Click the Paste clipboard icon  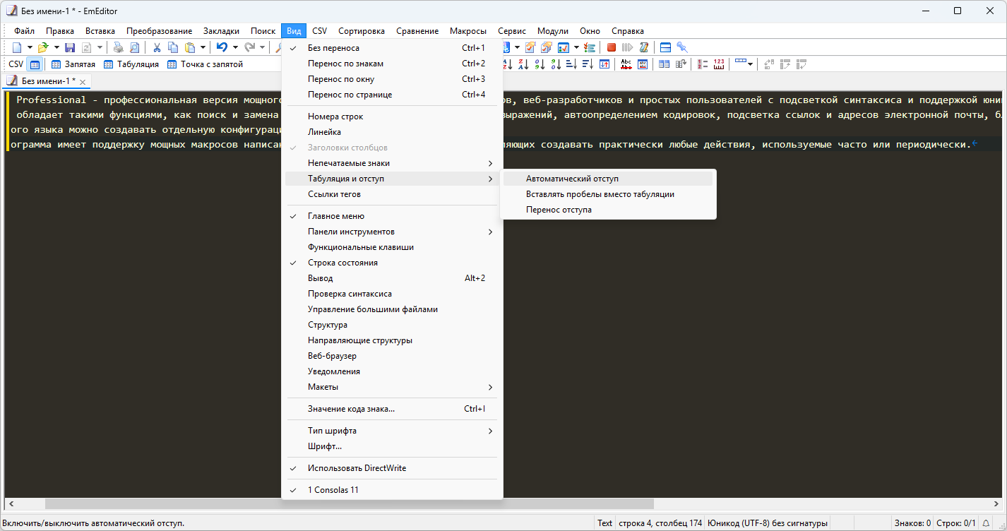[x=189, y=47]
